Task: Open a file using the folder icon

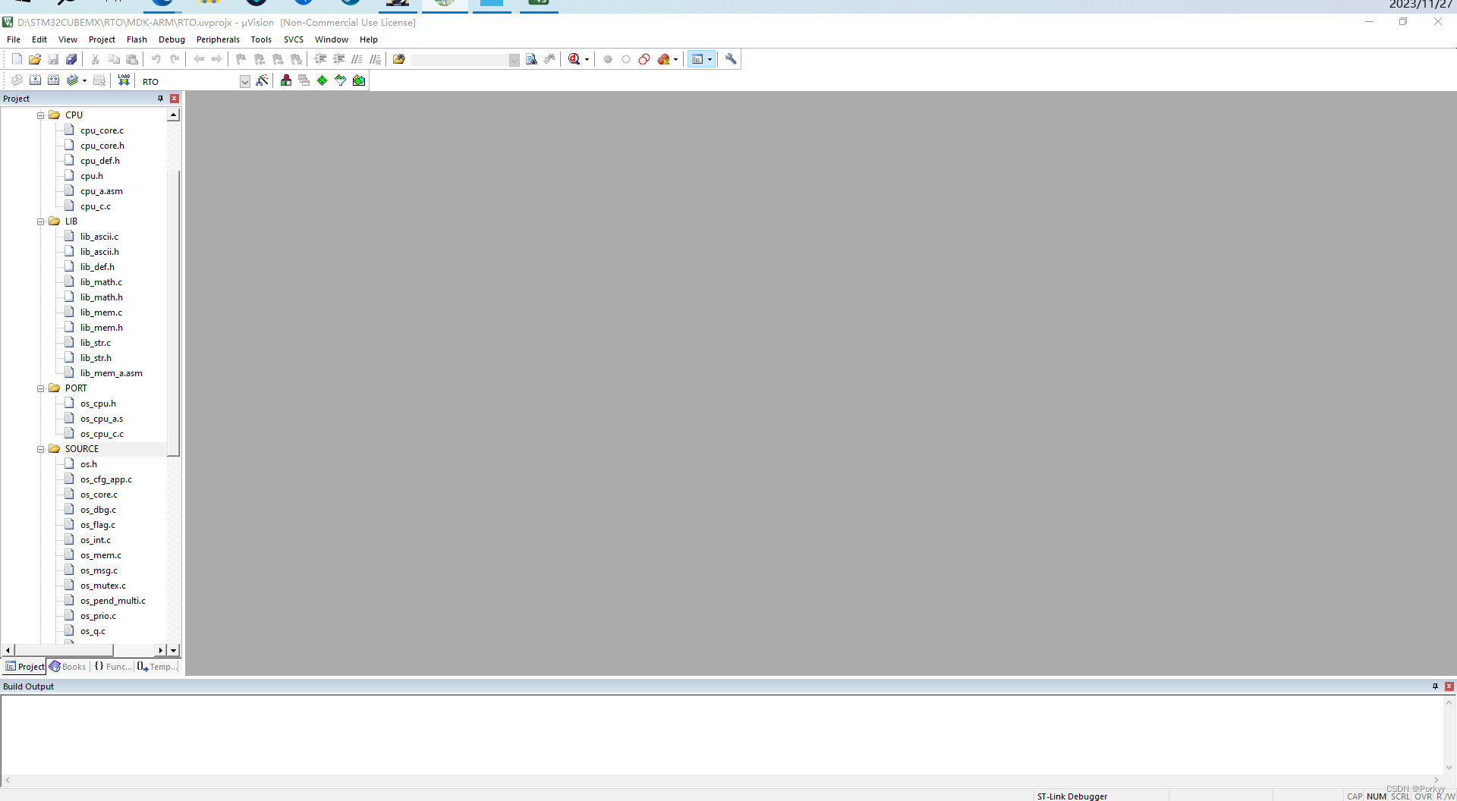Action: point(35,59)
